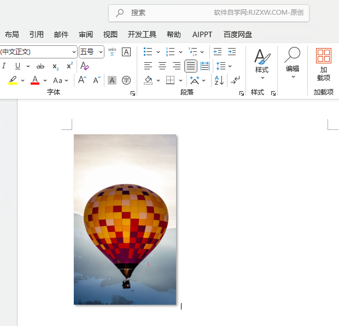
Task: Expand the numbering library arrow
Action: [x=180, y=52]
